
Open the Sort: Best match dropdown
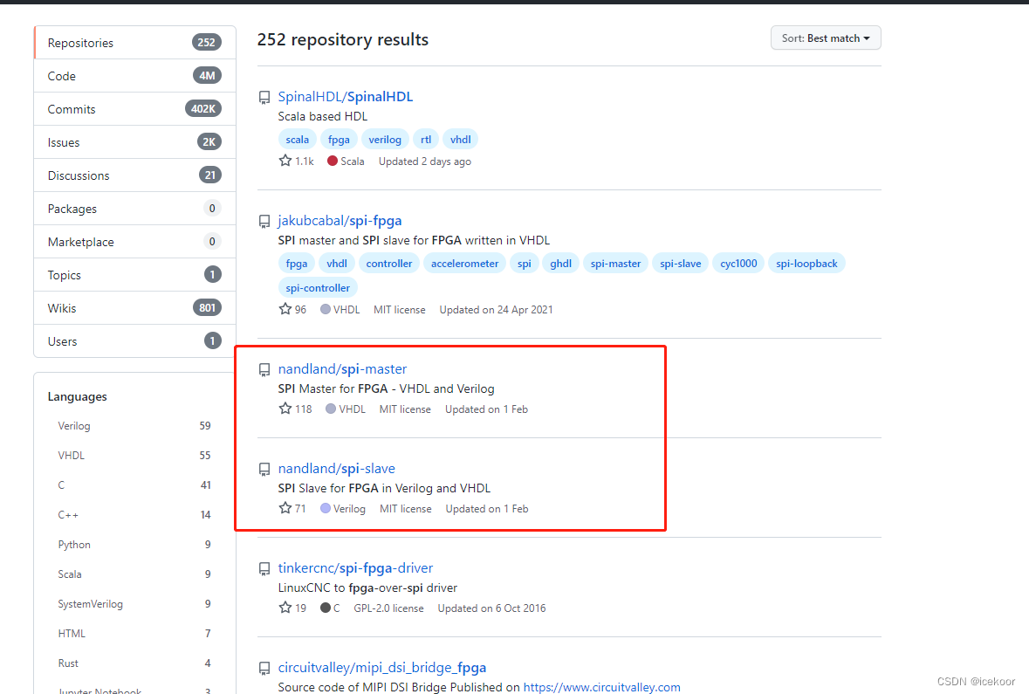coord(826,38)
